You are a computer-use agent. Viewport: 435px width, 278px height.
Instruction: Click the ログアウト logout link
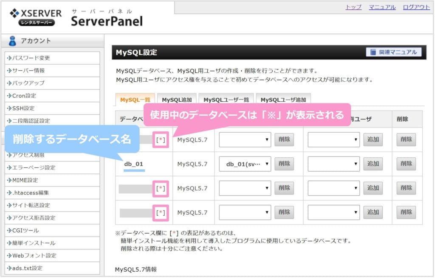tap(416, 7)
